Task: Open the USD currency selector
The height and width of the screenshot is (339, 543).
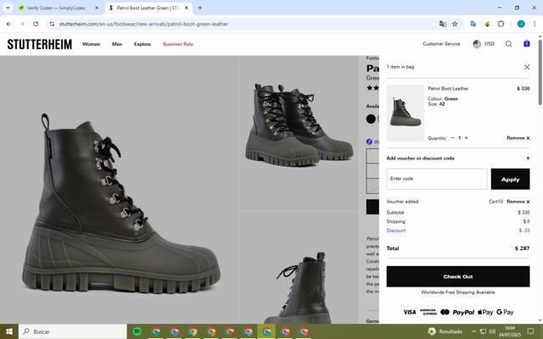Action: (484, 44)
